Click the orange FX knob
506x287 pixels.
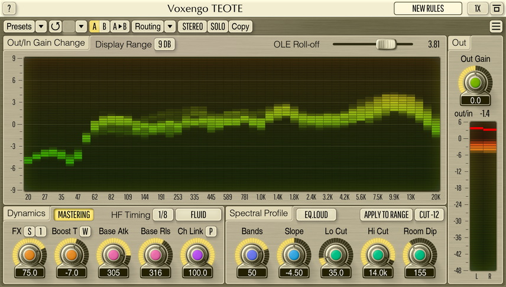(27, 254)
